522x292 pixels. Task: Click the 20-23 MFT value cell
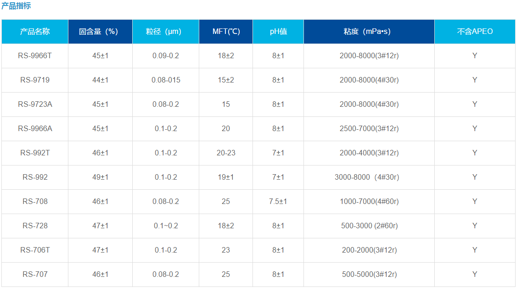[x=226, y=153]
